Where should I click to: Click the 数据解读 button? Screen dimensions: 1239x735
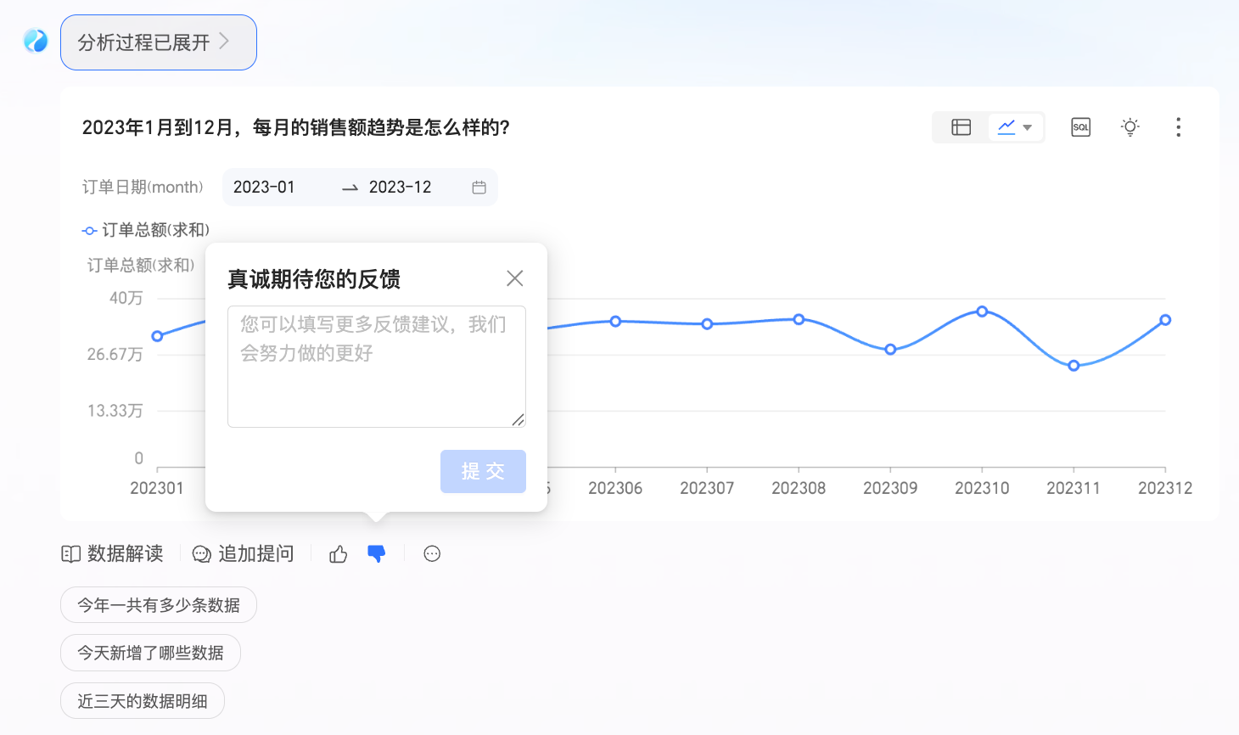112,554
